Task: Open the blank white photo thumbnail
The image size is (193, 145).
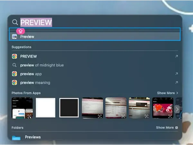Action: coord(46,108)
